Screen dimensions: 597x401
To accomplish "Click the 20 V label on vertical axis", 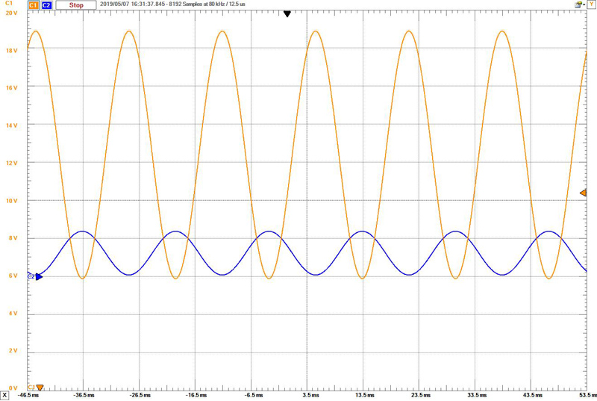I will 10,13.
